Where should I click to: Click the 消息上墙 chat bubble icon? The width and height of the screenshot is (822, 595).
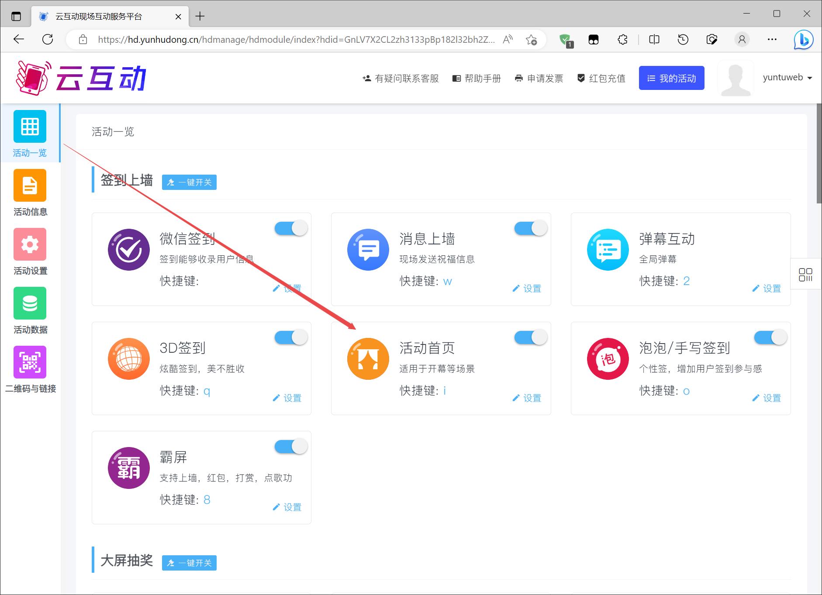(x=368, y=250)
